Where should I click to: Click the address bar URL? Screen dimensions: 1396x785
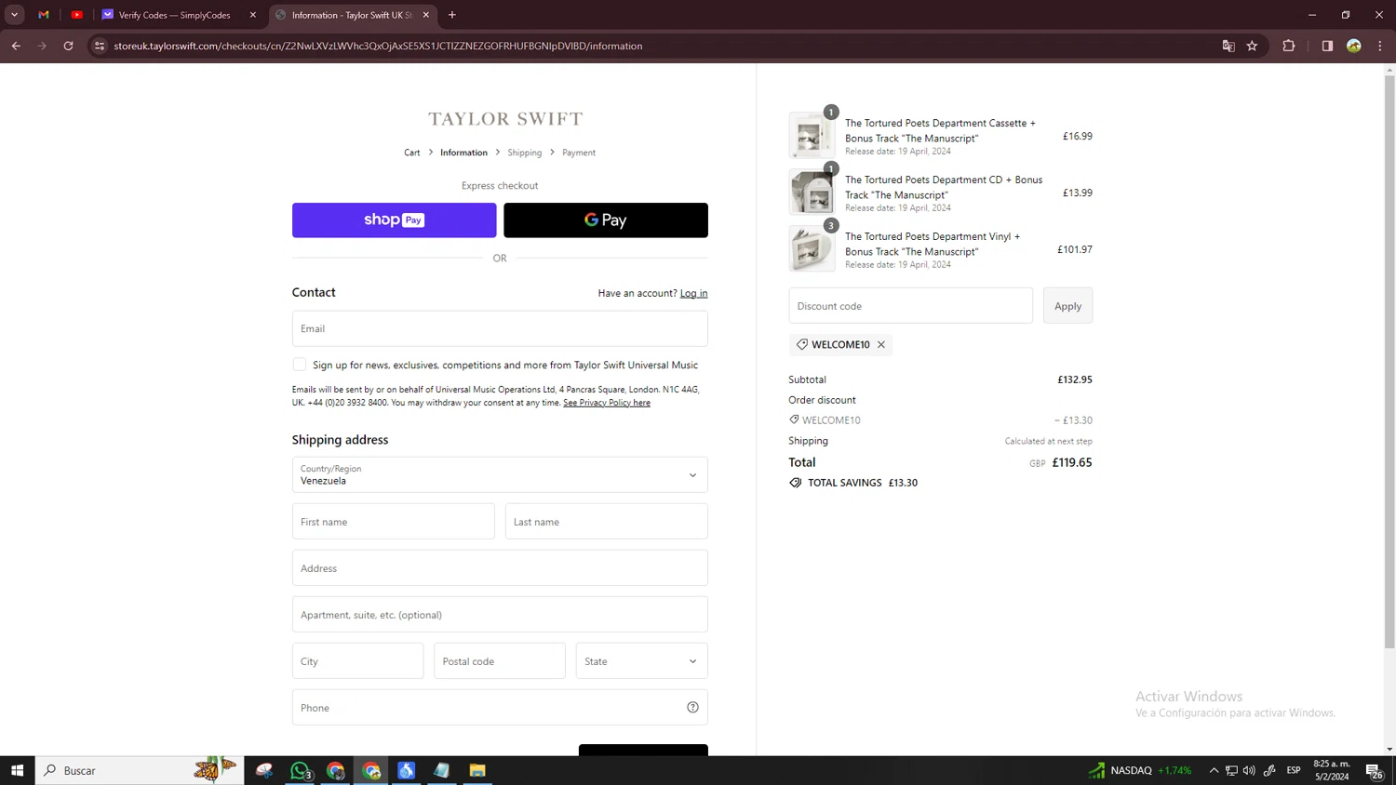pyautogui.click(x=378, y=46)
